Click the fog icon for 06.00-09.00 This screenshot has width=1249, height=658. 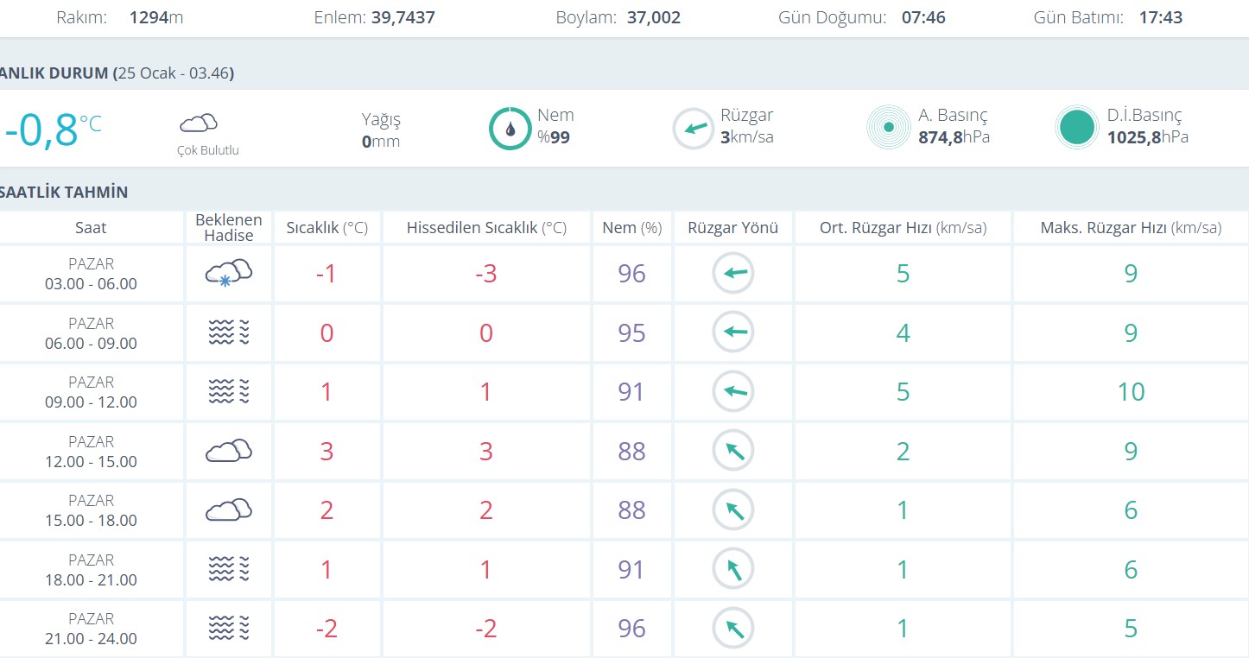coord(228,332)
